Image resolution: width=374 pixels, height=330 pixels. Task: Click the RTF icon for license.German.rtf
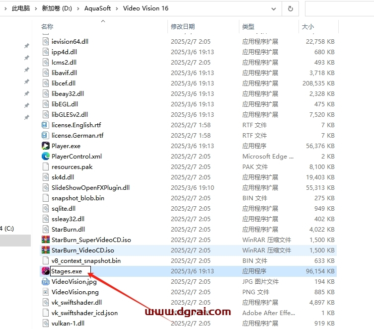click(45, 135)
